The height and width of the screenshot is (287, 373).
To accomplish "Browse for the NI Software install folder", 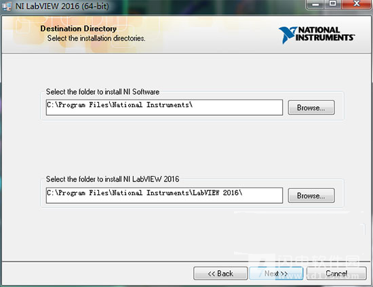I will coord(311,108).
